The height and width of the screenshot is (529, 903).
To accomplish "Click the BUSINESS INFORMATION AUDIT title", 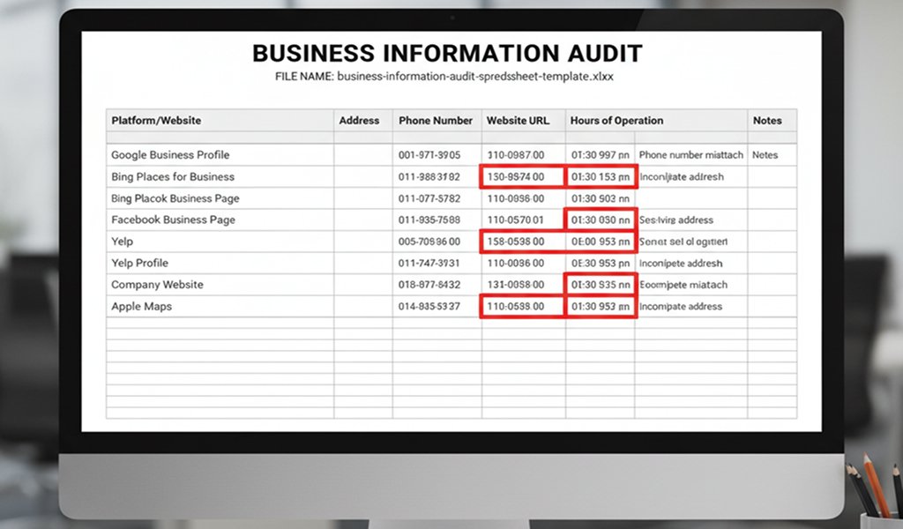I will [x=447, y=54].
